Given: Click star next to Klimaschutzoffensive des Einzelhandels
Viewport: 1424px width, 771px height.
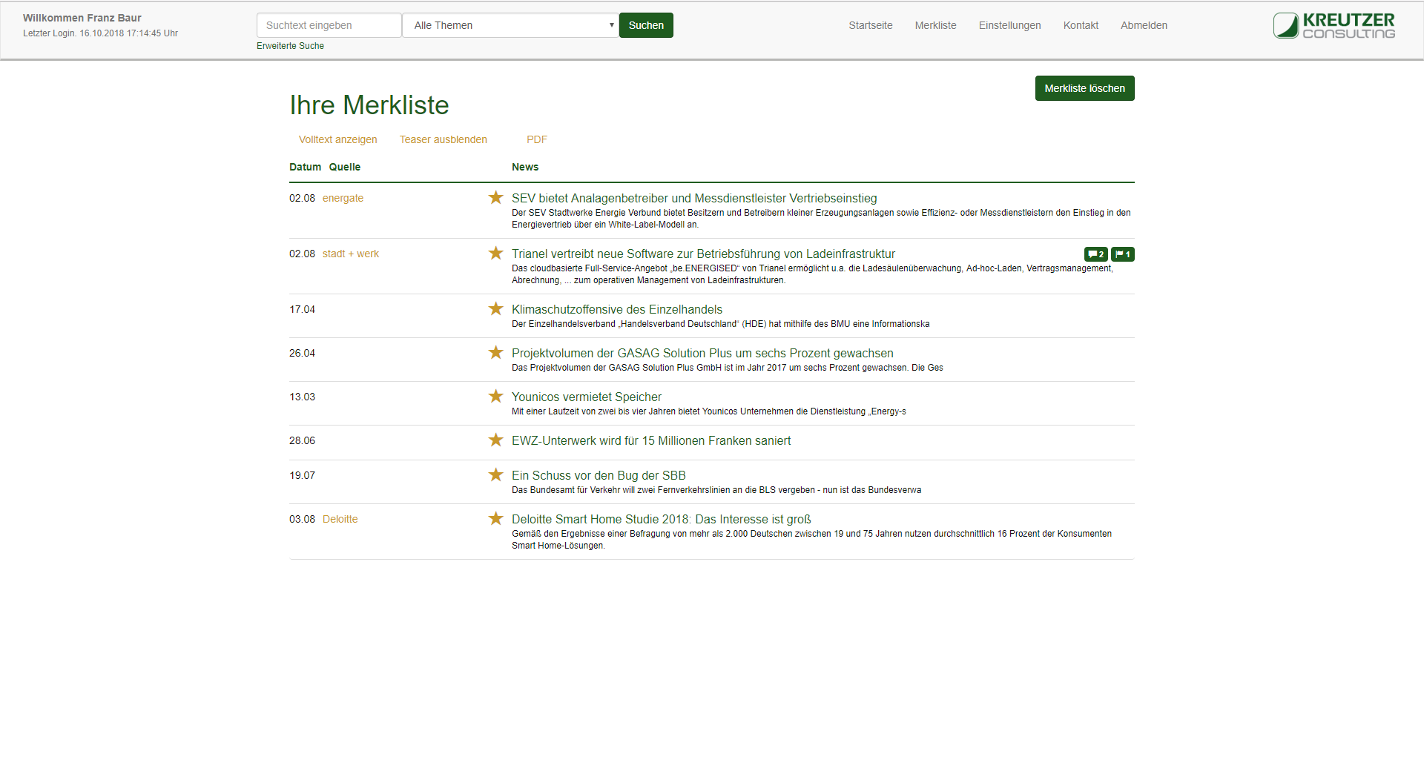Looking at the screenshot, I should click(x=495, y=309).
